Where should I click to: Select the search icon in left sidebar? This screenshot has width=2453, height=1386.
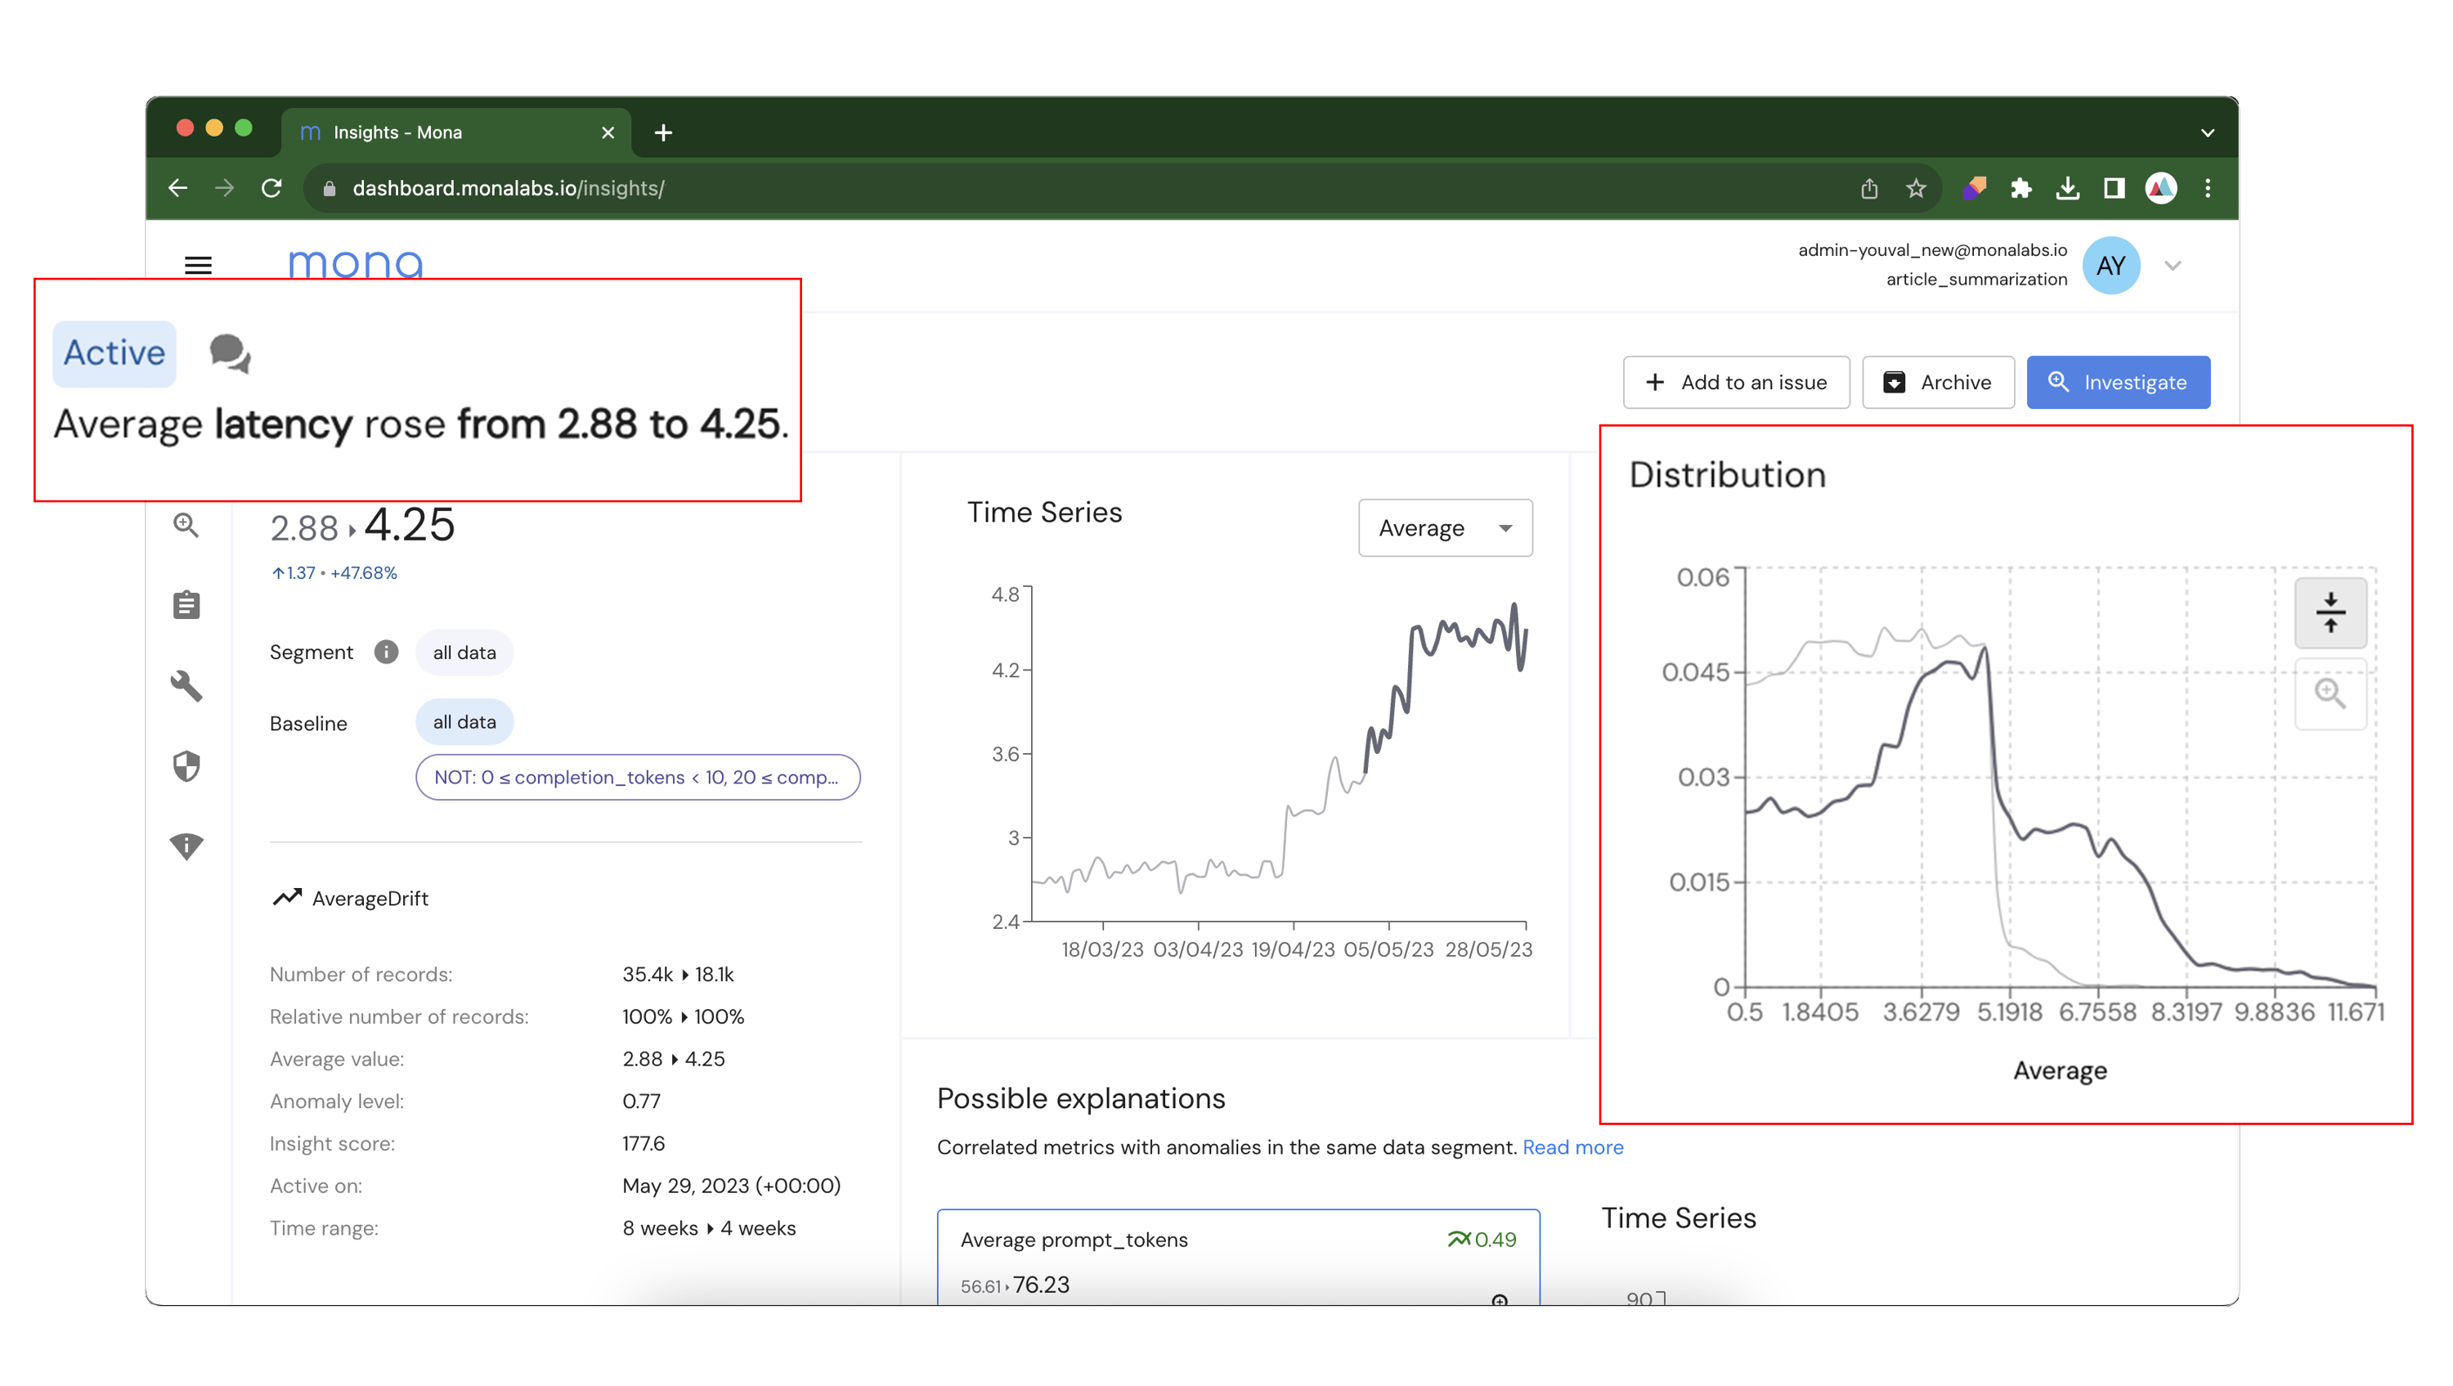tap(187, 526)
